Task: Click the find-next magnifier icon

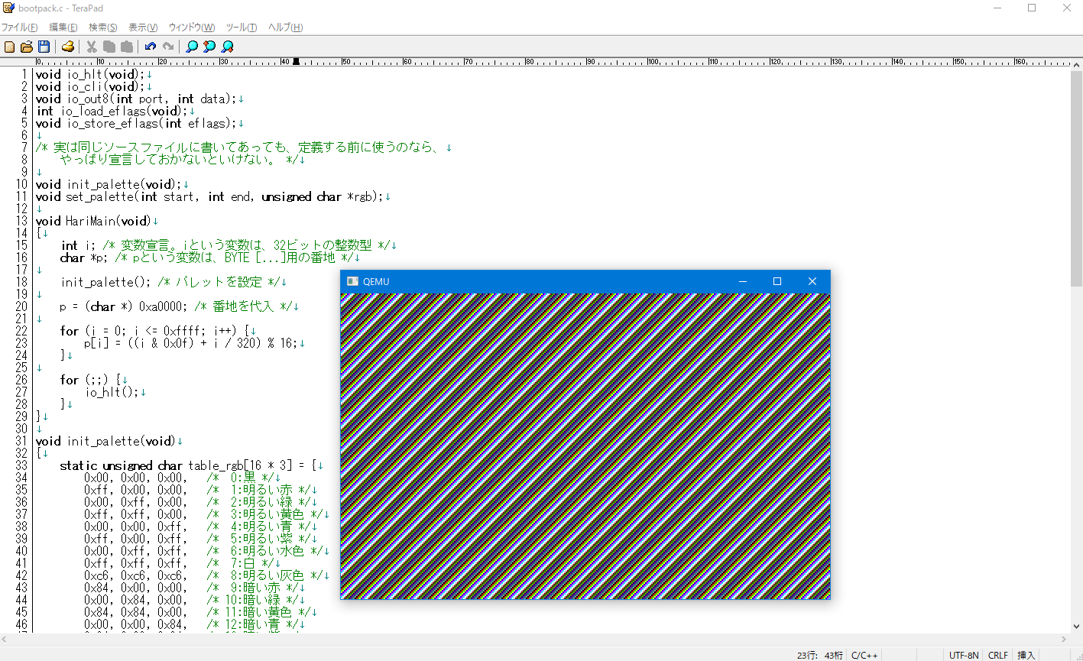Action: 227,47
